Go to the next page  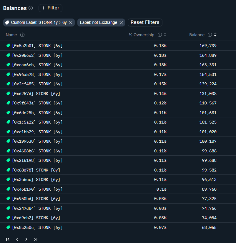[x=26, y=239]
